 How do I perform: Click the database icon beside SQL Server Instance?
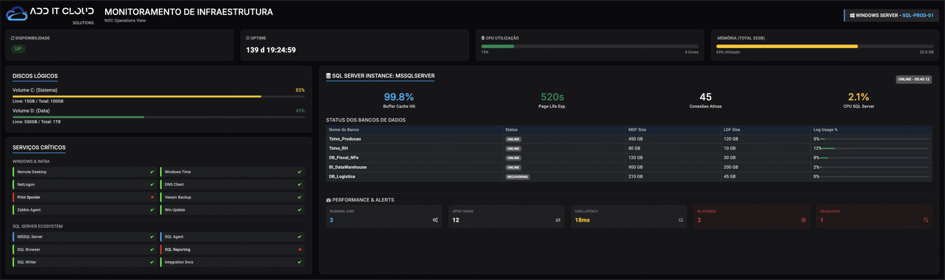pos(328,76)
